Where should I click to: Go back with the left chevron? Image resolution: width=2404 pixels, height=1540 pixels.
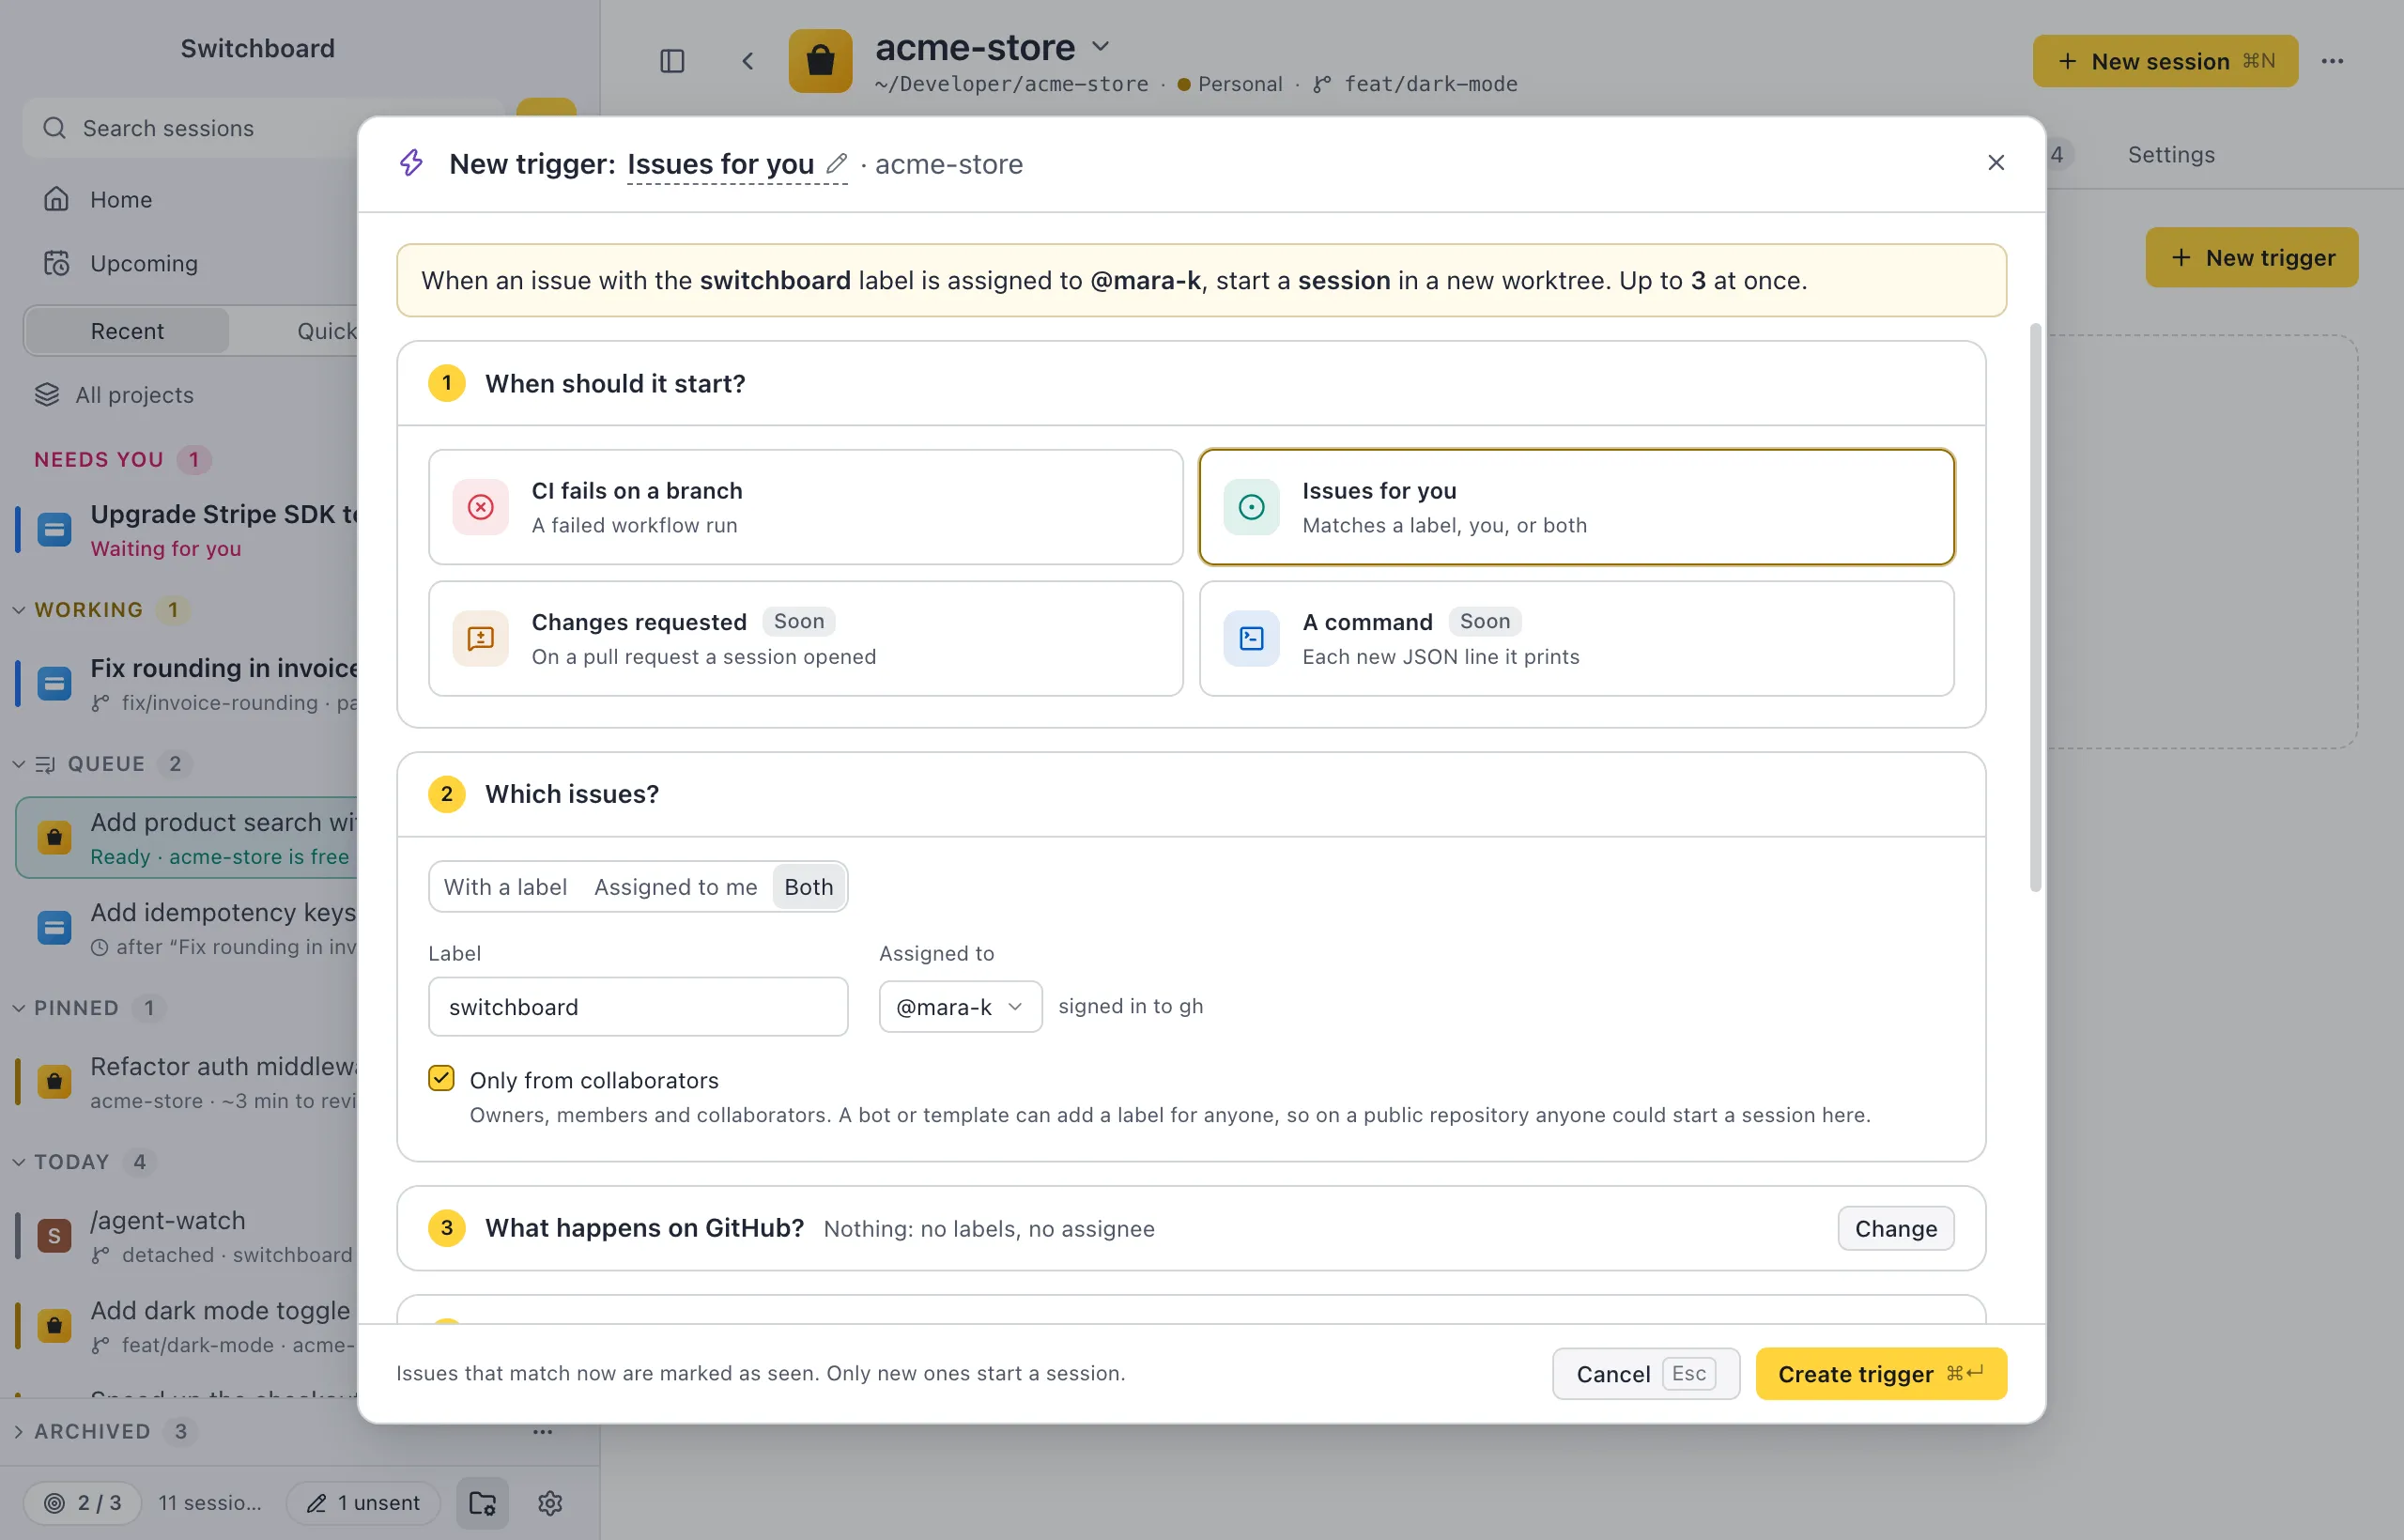(747, 61)
